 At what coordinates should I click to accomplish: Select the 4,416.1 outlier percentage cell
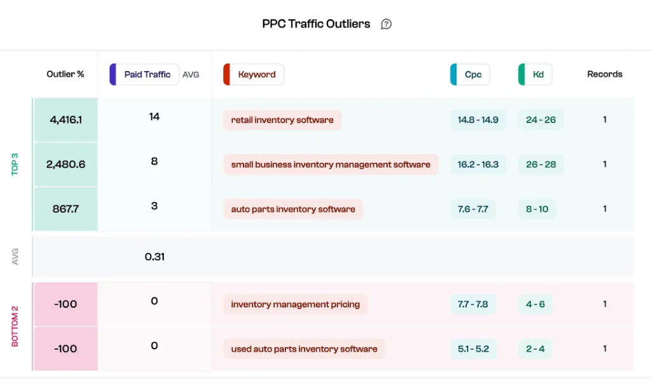point(65,120)
